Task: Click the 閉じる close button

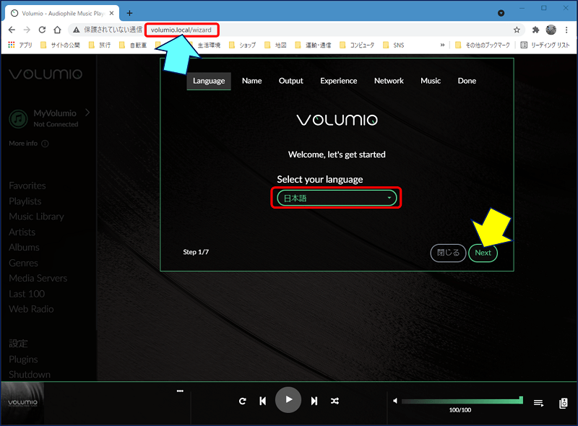Action: coord(448,253)
